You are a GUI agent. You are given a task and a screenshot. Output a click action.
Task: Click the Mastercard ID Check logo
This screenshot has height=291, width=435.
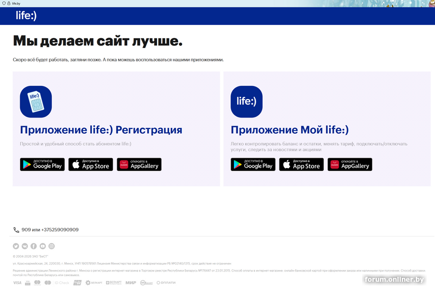pos(57,283)
